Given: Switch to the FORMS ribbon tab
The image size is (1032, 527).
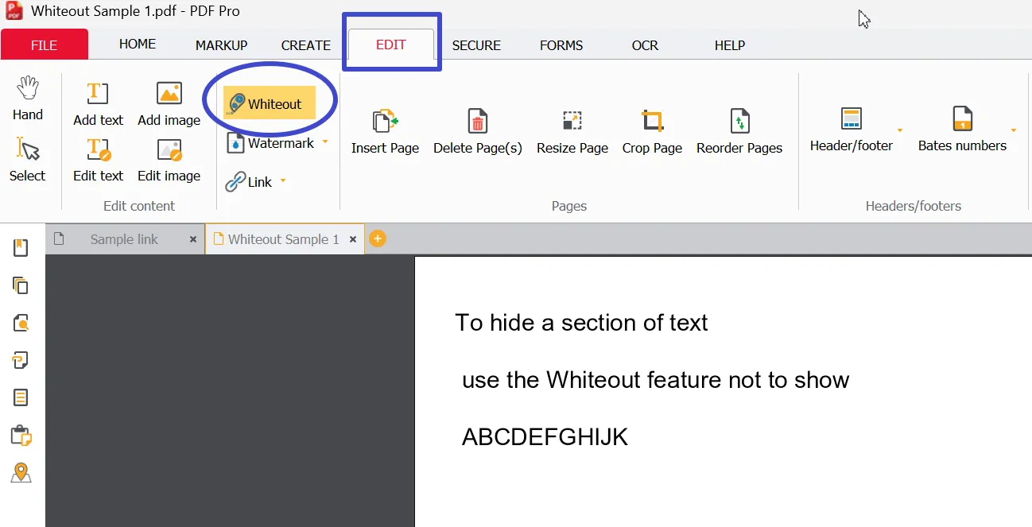Looking at the screenshot, I should (x=561, y=45).
